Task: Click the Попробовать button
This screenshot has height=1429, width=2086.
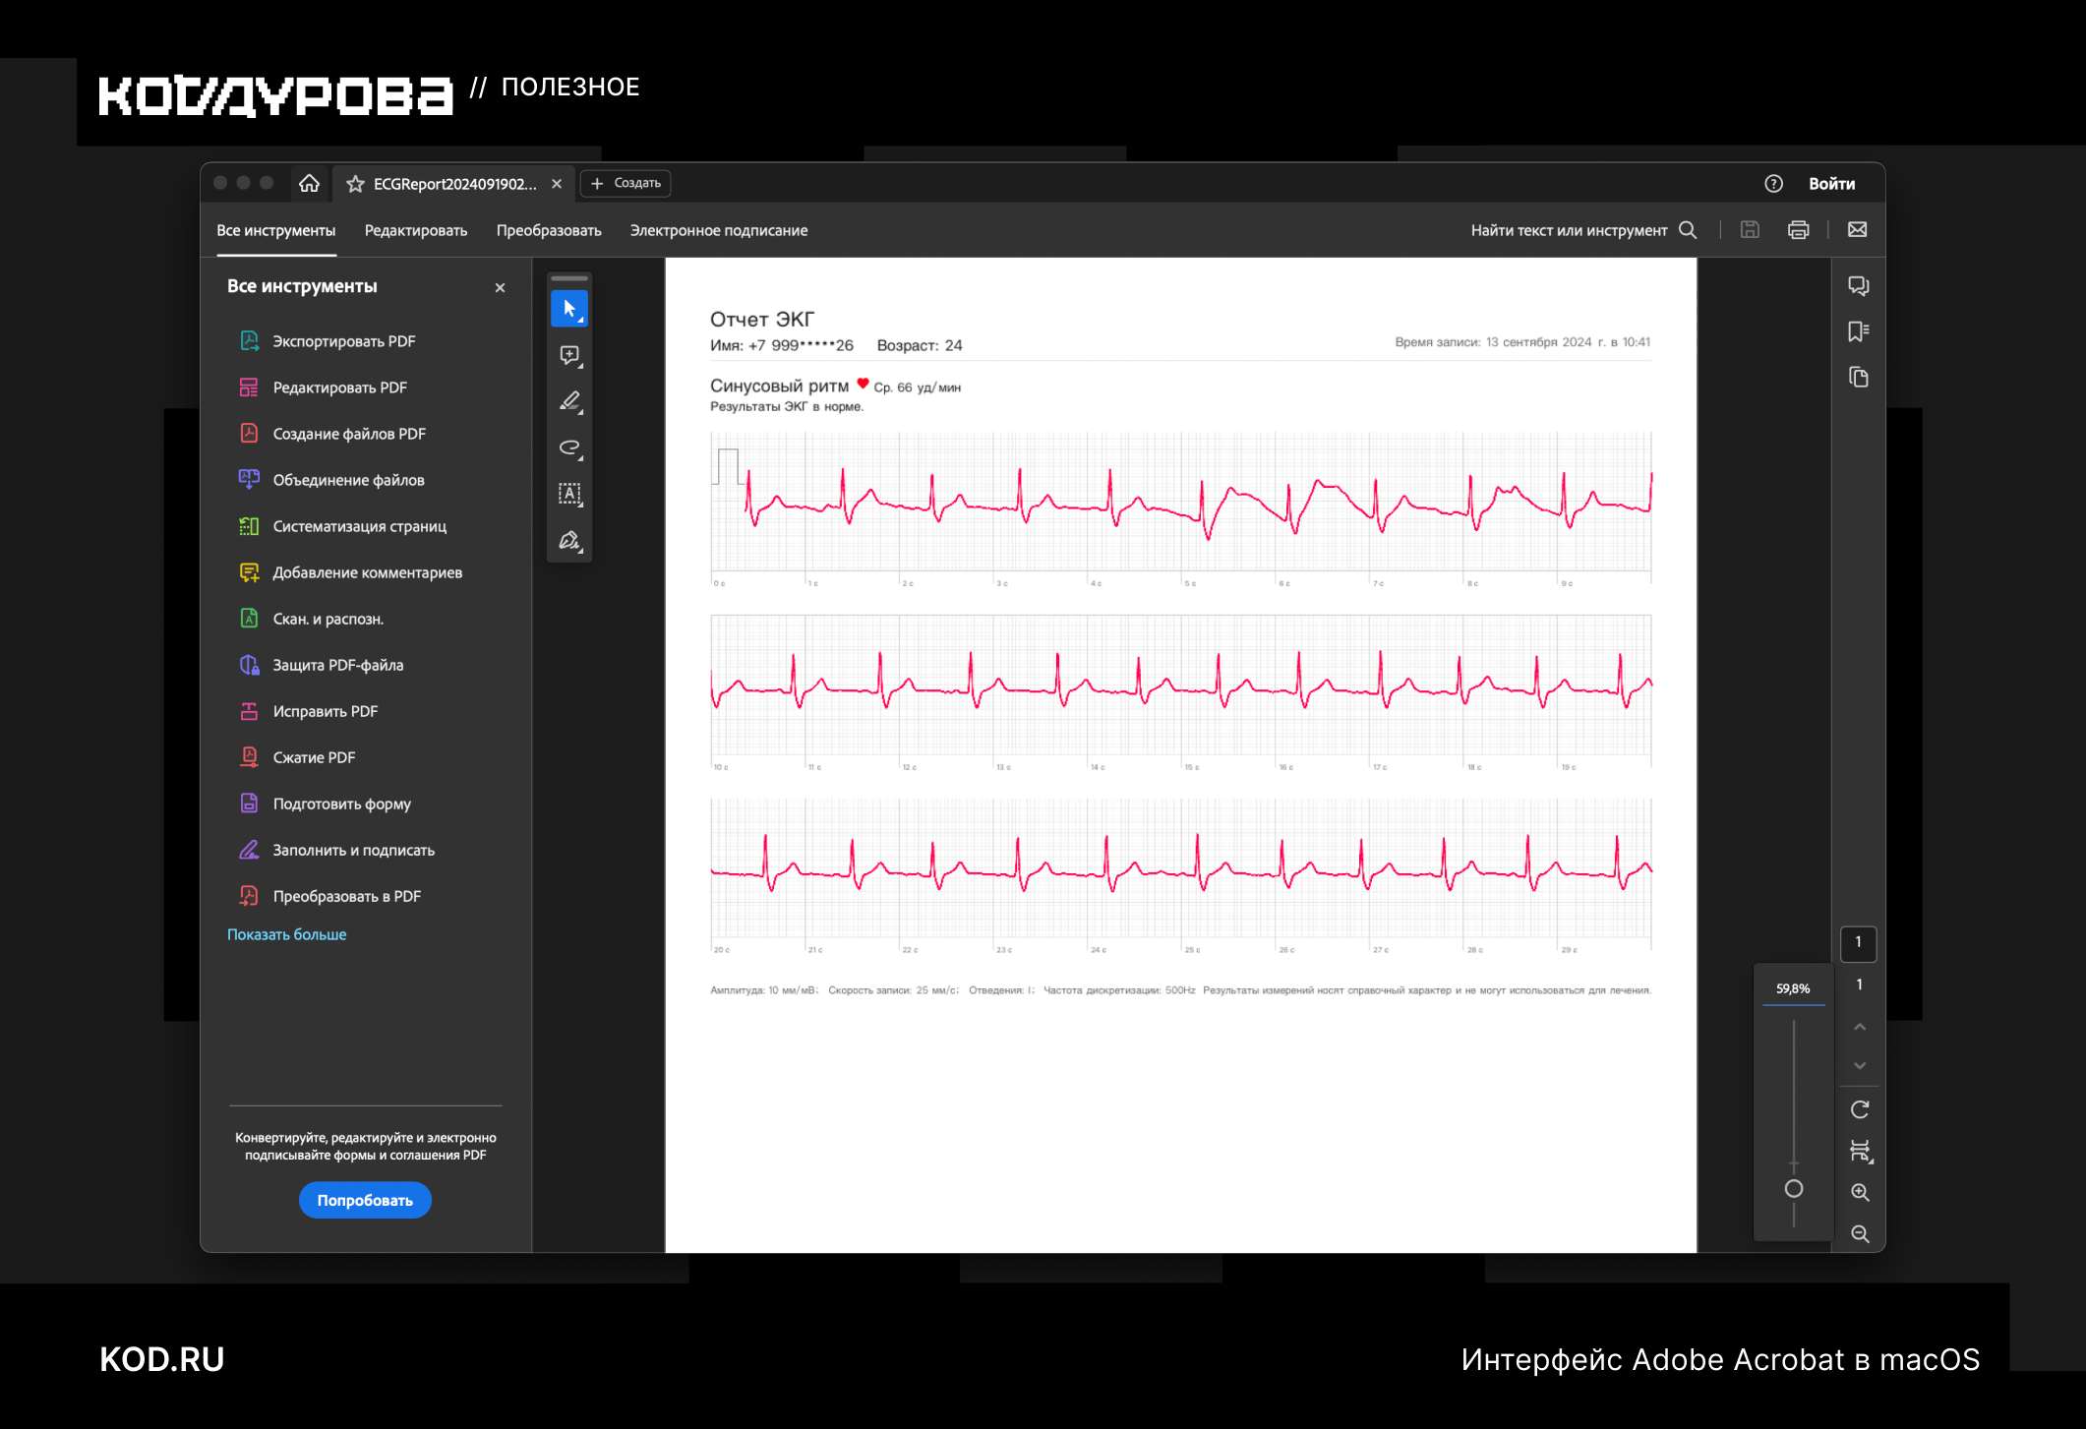Action: pyautogui.click(x=365, y=1200)
